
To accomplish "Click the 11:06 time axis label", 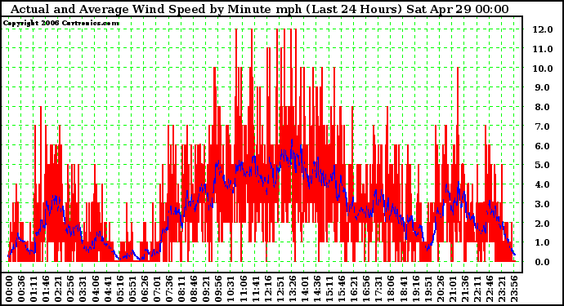I will [x=243, y=289].
